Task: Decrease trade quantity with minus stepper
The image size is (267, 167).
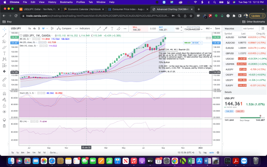Action: 182,30
